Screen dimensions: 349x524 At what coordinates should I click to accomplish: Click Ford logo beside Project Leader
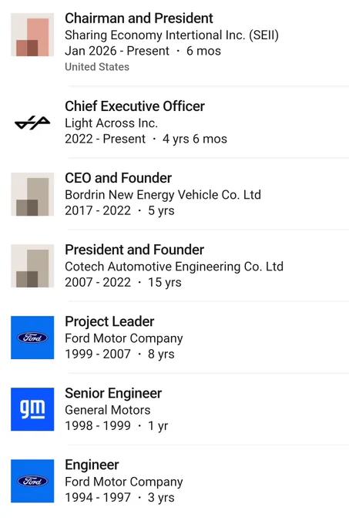coord(32,338)
